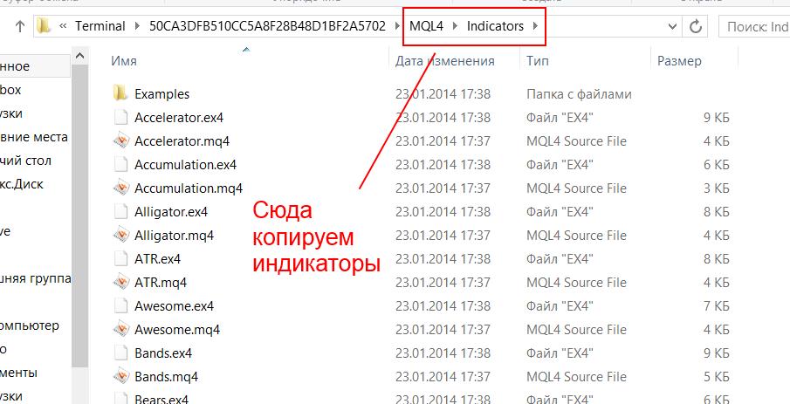Image resolution: width=790 pixels, height=404 pixels.
Task: Click the Up arrow navigation icon
Action: coord(20,26)
